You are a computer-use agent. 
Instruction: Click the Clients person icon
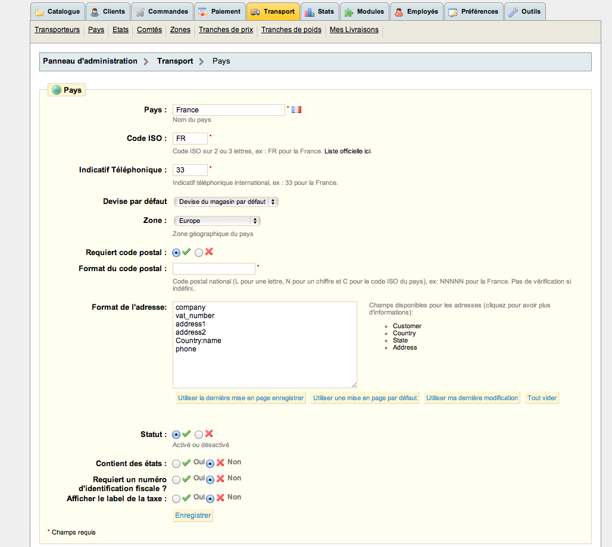pyautogui.click(x=95, y=12)
